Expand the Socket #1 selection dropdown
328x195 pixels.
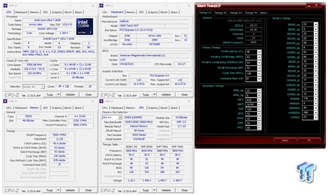42,86
